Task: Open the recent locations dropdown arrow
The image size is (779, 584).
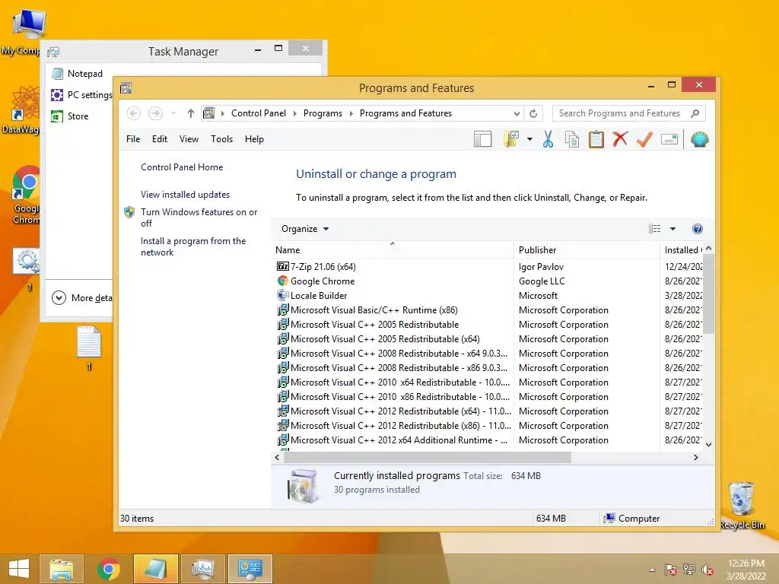Action: tap(173, 114)
